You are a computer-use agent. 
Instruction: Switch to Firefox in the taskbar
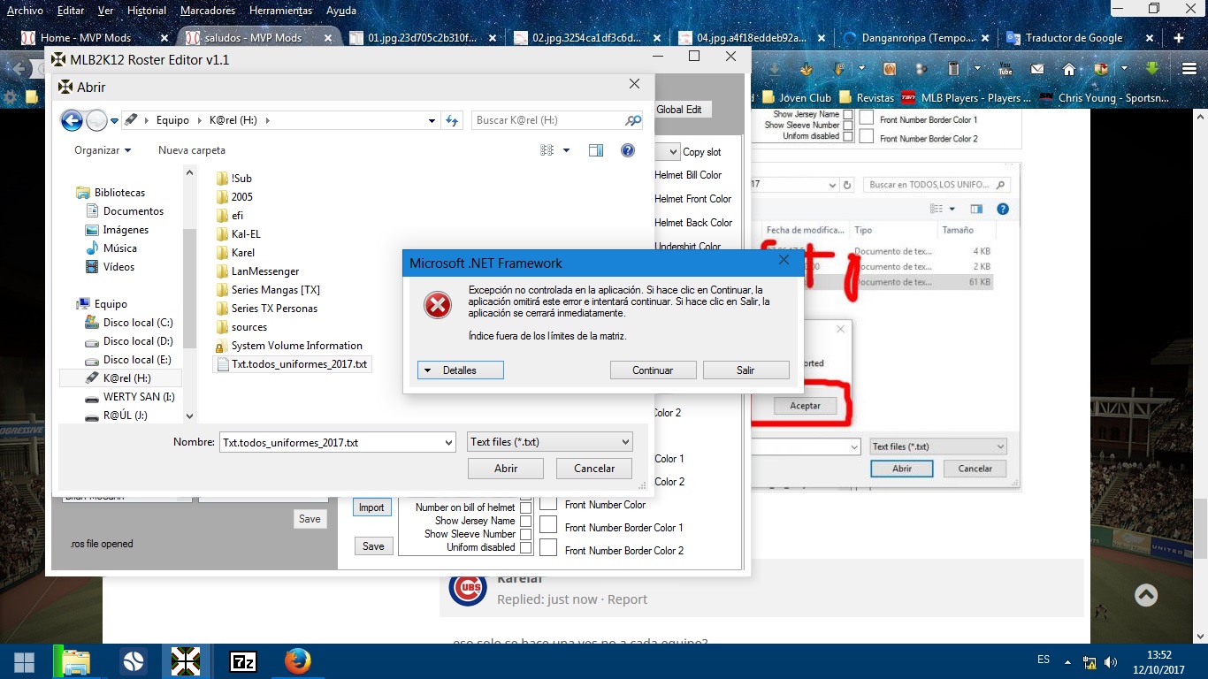297,661
